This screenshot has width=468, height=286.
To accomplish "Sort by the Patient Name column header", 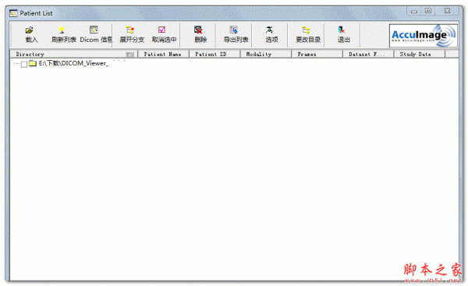I will point(163,55).
